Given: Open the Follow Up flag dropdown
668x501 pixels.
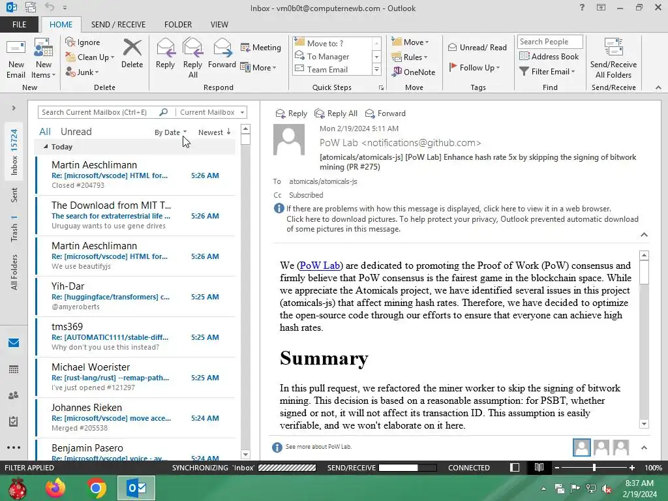Looking at the screenshot, I should tap(474, 67).
